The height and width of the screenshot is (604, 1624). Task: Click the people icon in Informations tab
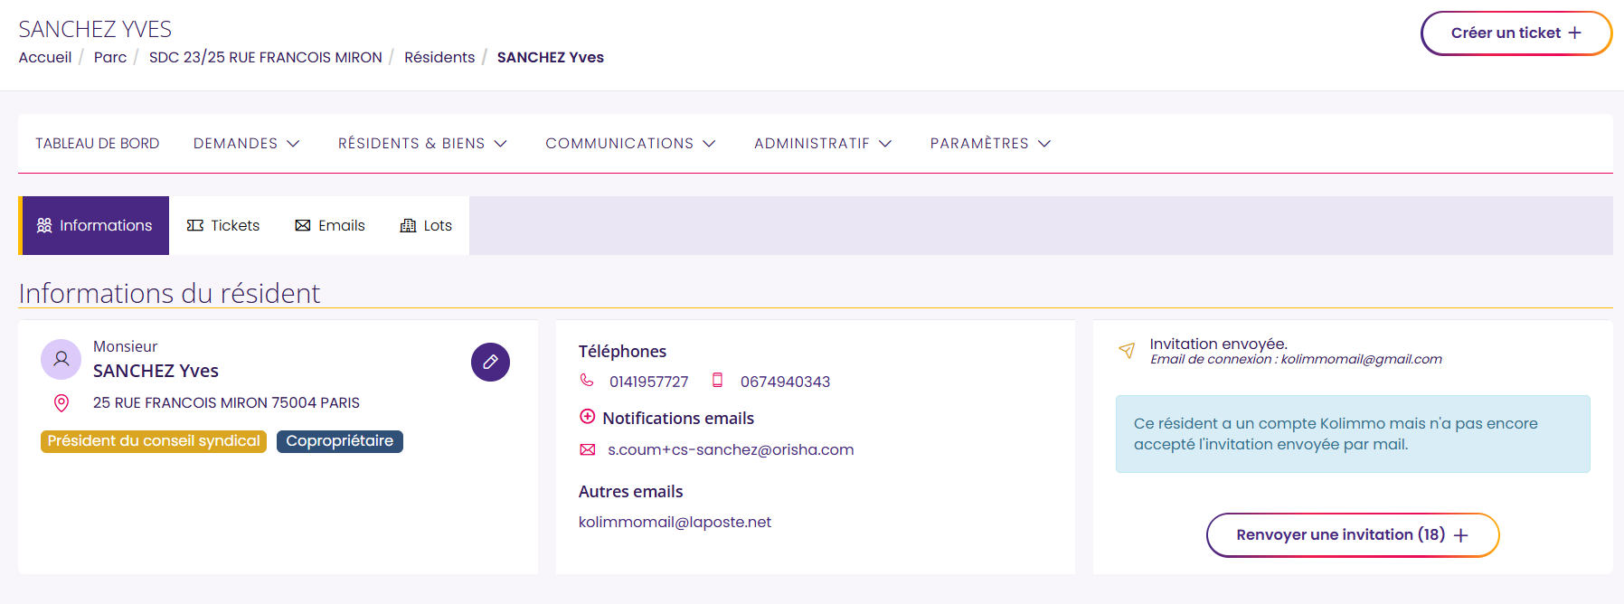44,225
